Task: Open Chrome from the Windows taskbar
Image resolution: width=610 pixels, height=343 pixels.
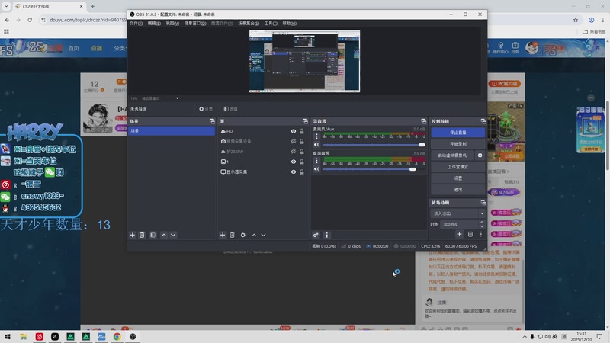Action: pyautogui.click(x=117, y=337)
